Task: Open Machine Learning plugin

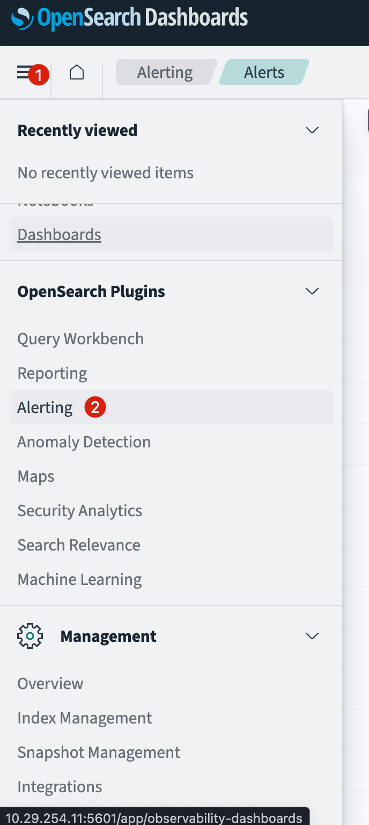Action: tap(79, 580)
